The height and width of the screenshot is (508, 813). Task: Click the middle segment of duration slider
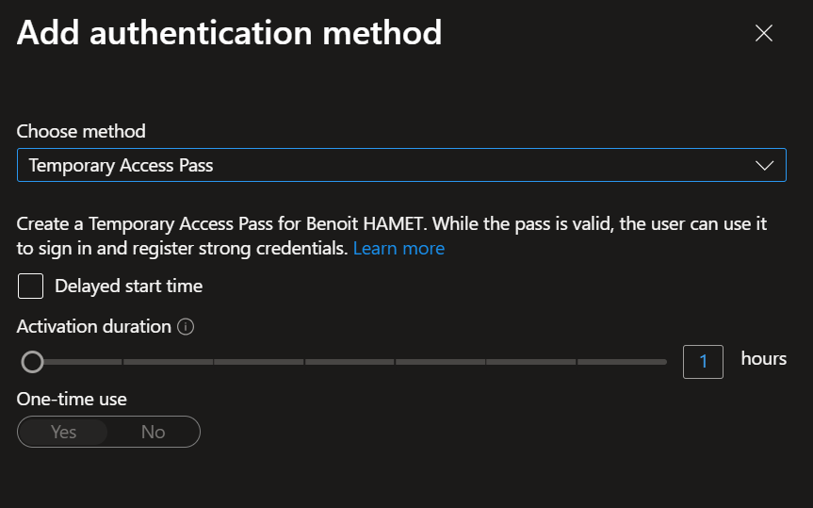pyautogui.click(x=350, y=361)
